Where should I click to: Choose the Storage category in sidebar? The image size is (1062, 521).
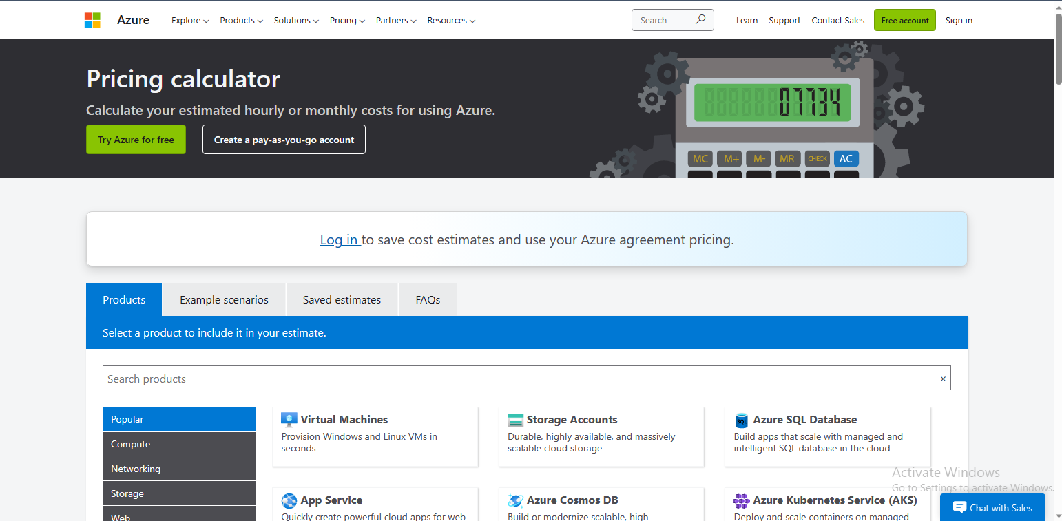[x=179, y=493]
